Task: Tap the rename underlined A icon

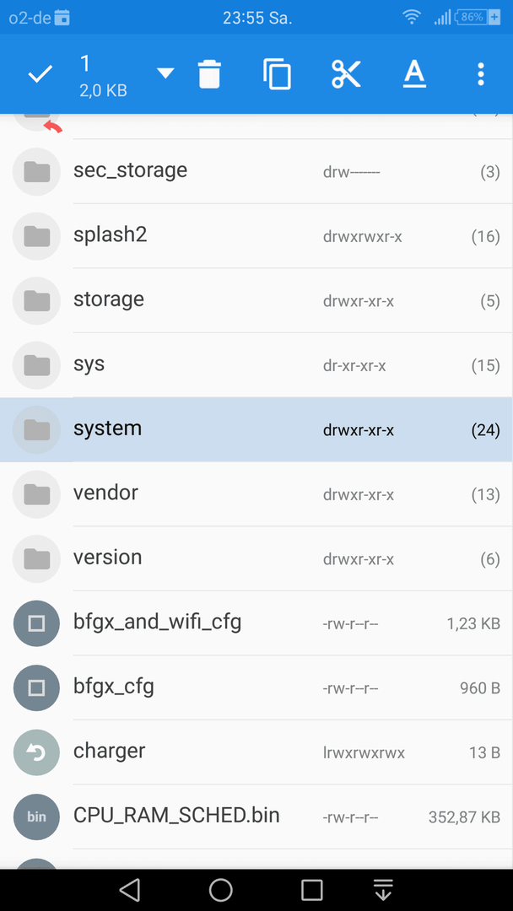Action: point(414,73)
